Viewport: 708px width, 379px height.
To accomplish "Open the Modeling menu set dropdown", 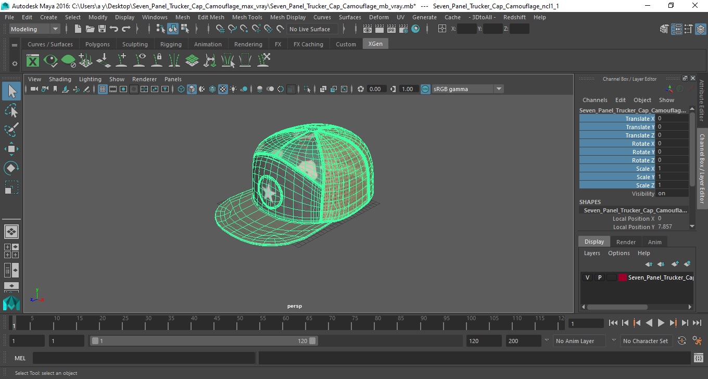I will (x=35, y=29).
